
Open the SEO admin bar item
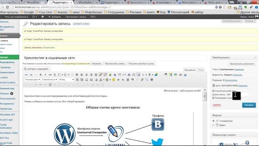pos(93,17)
